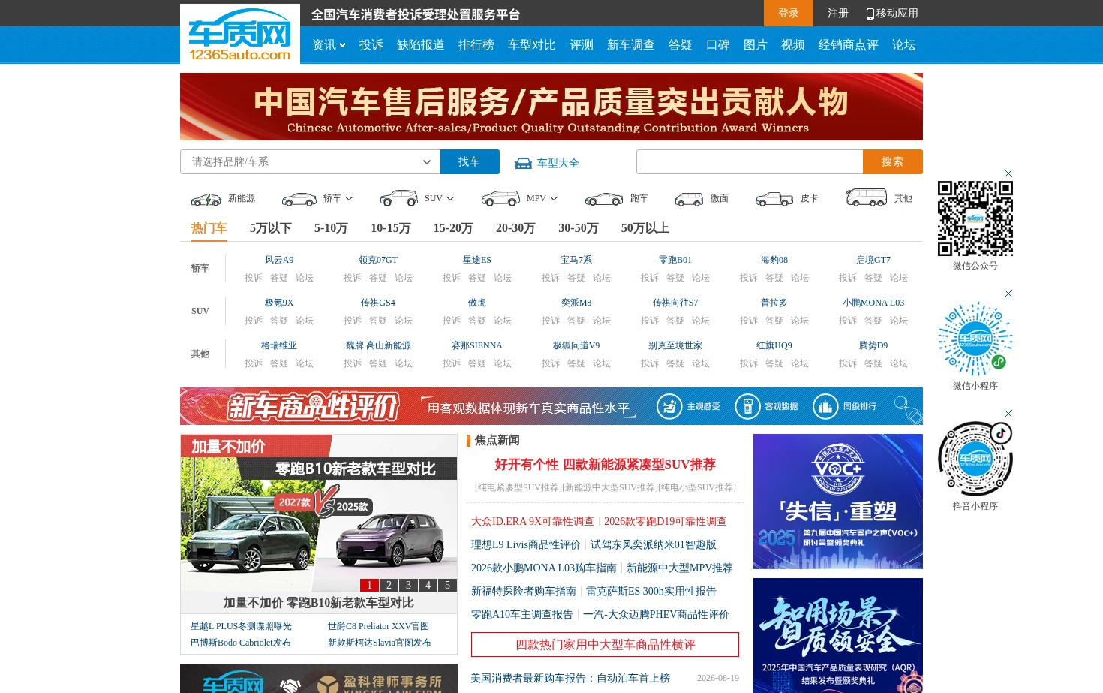Open the 风云A9 car link
Viewport: 1103px width, 693px height.
coord(279,260)
